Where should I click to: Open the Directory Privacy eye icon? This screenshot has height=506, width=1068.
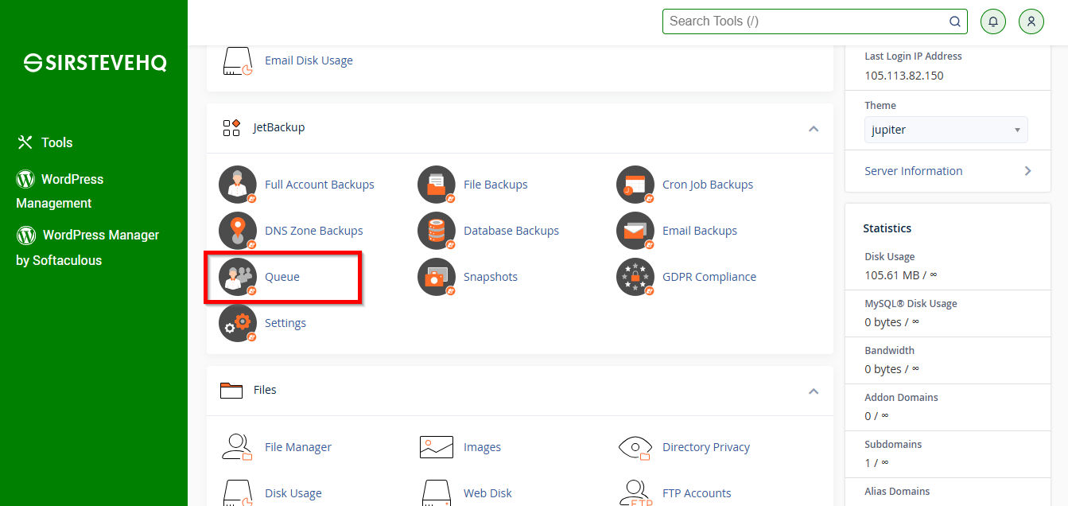(x=635, y=447)
